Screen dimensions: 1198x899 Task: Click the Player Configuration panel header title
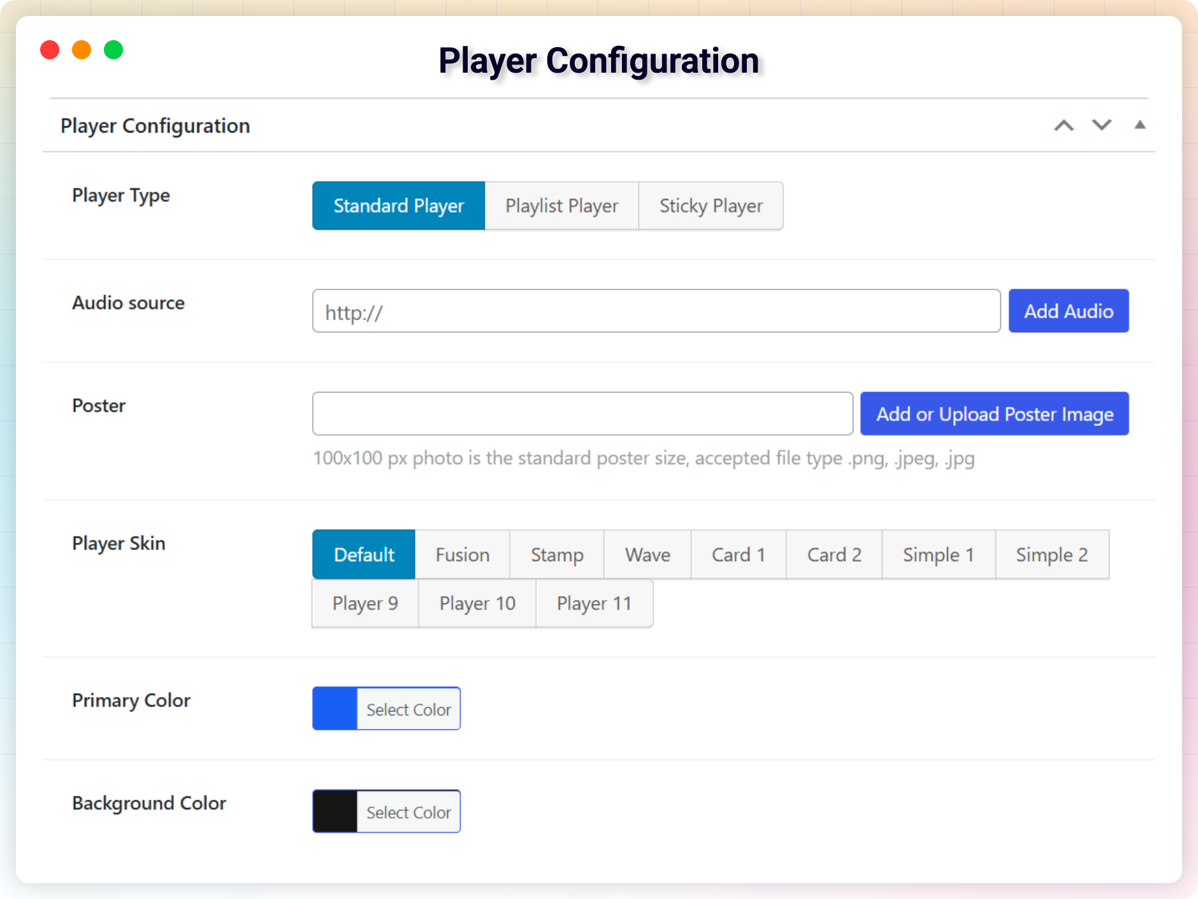(155, 126)
